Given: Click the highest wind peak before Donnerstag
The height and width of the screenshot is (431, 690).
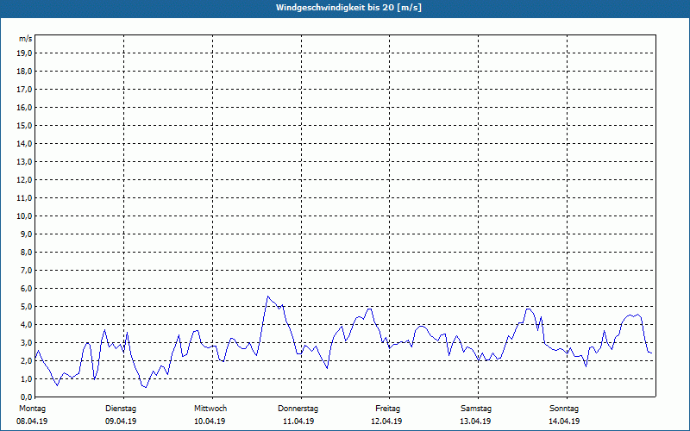Looking at the screenshot, I should (x=267, y=297).
